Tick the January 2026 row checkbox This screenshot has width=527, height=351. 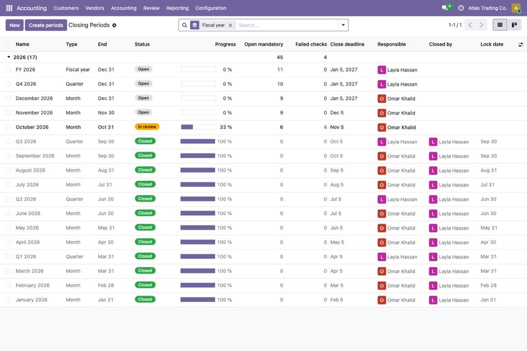(x=8, y=300)
